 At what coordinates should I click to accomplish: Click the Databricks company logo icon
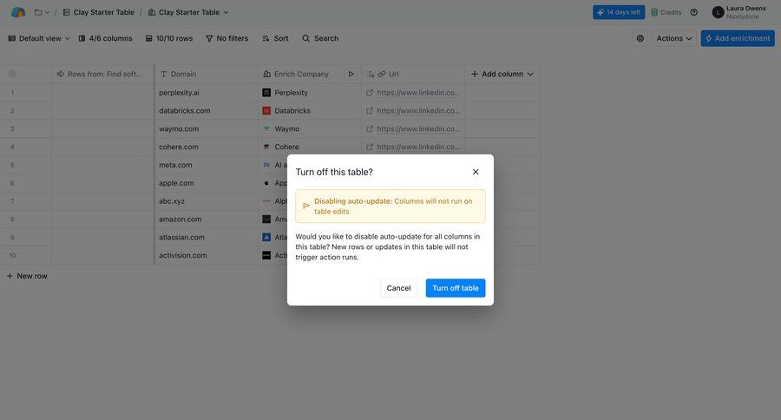click(x=266, y=110)
